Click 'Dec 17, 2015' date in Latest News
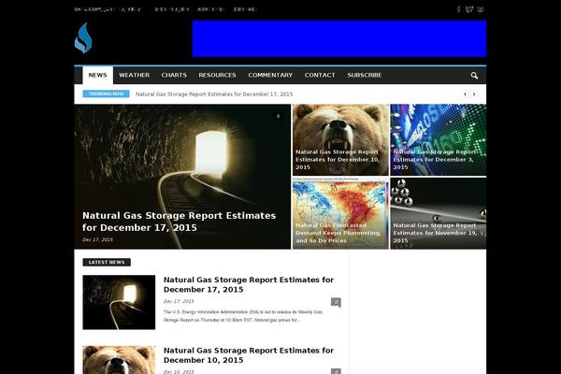The height and width of the screenshot is (374, 561). coord(179,301)
